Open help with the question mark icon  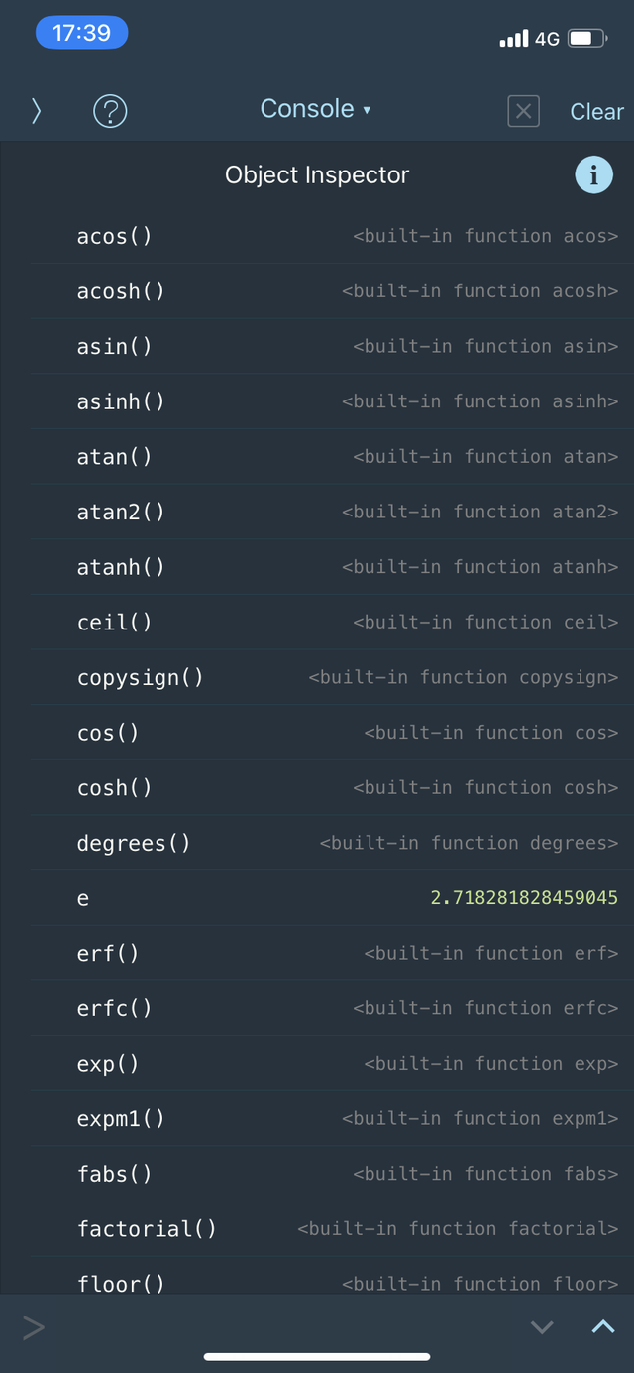point(109,111)
